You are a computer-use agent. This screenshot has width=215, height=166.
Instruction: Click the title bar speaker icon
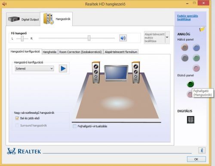4,4
